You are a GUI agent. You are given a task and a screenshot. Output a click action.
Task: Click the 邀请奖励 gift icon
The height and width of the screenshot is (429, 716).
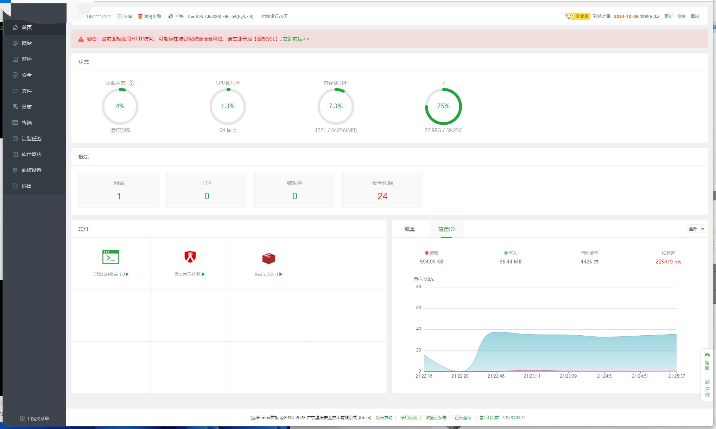pyautogui.click(x=140, y=16)
